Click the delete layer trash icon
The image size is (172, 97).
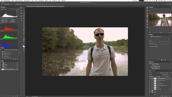(170, 96)
